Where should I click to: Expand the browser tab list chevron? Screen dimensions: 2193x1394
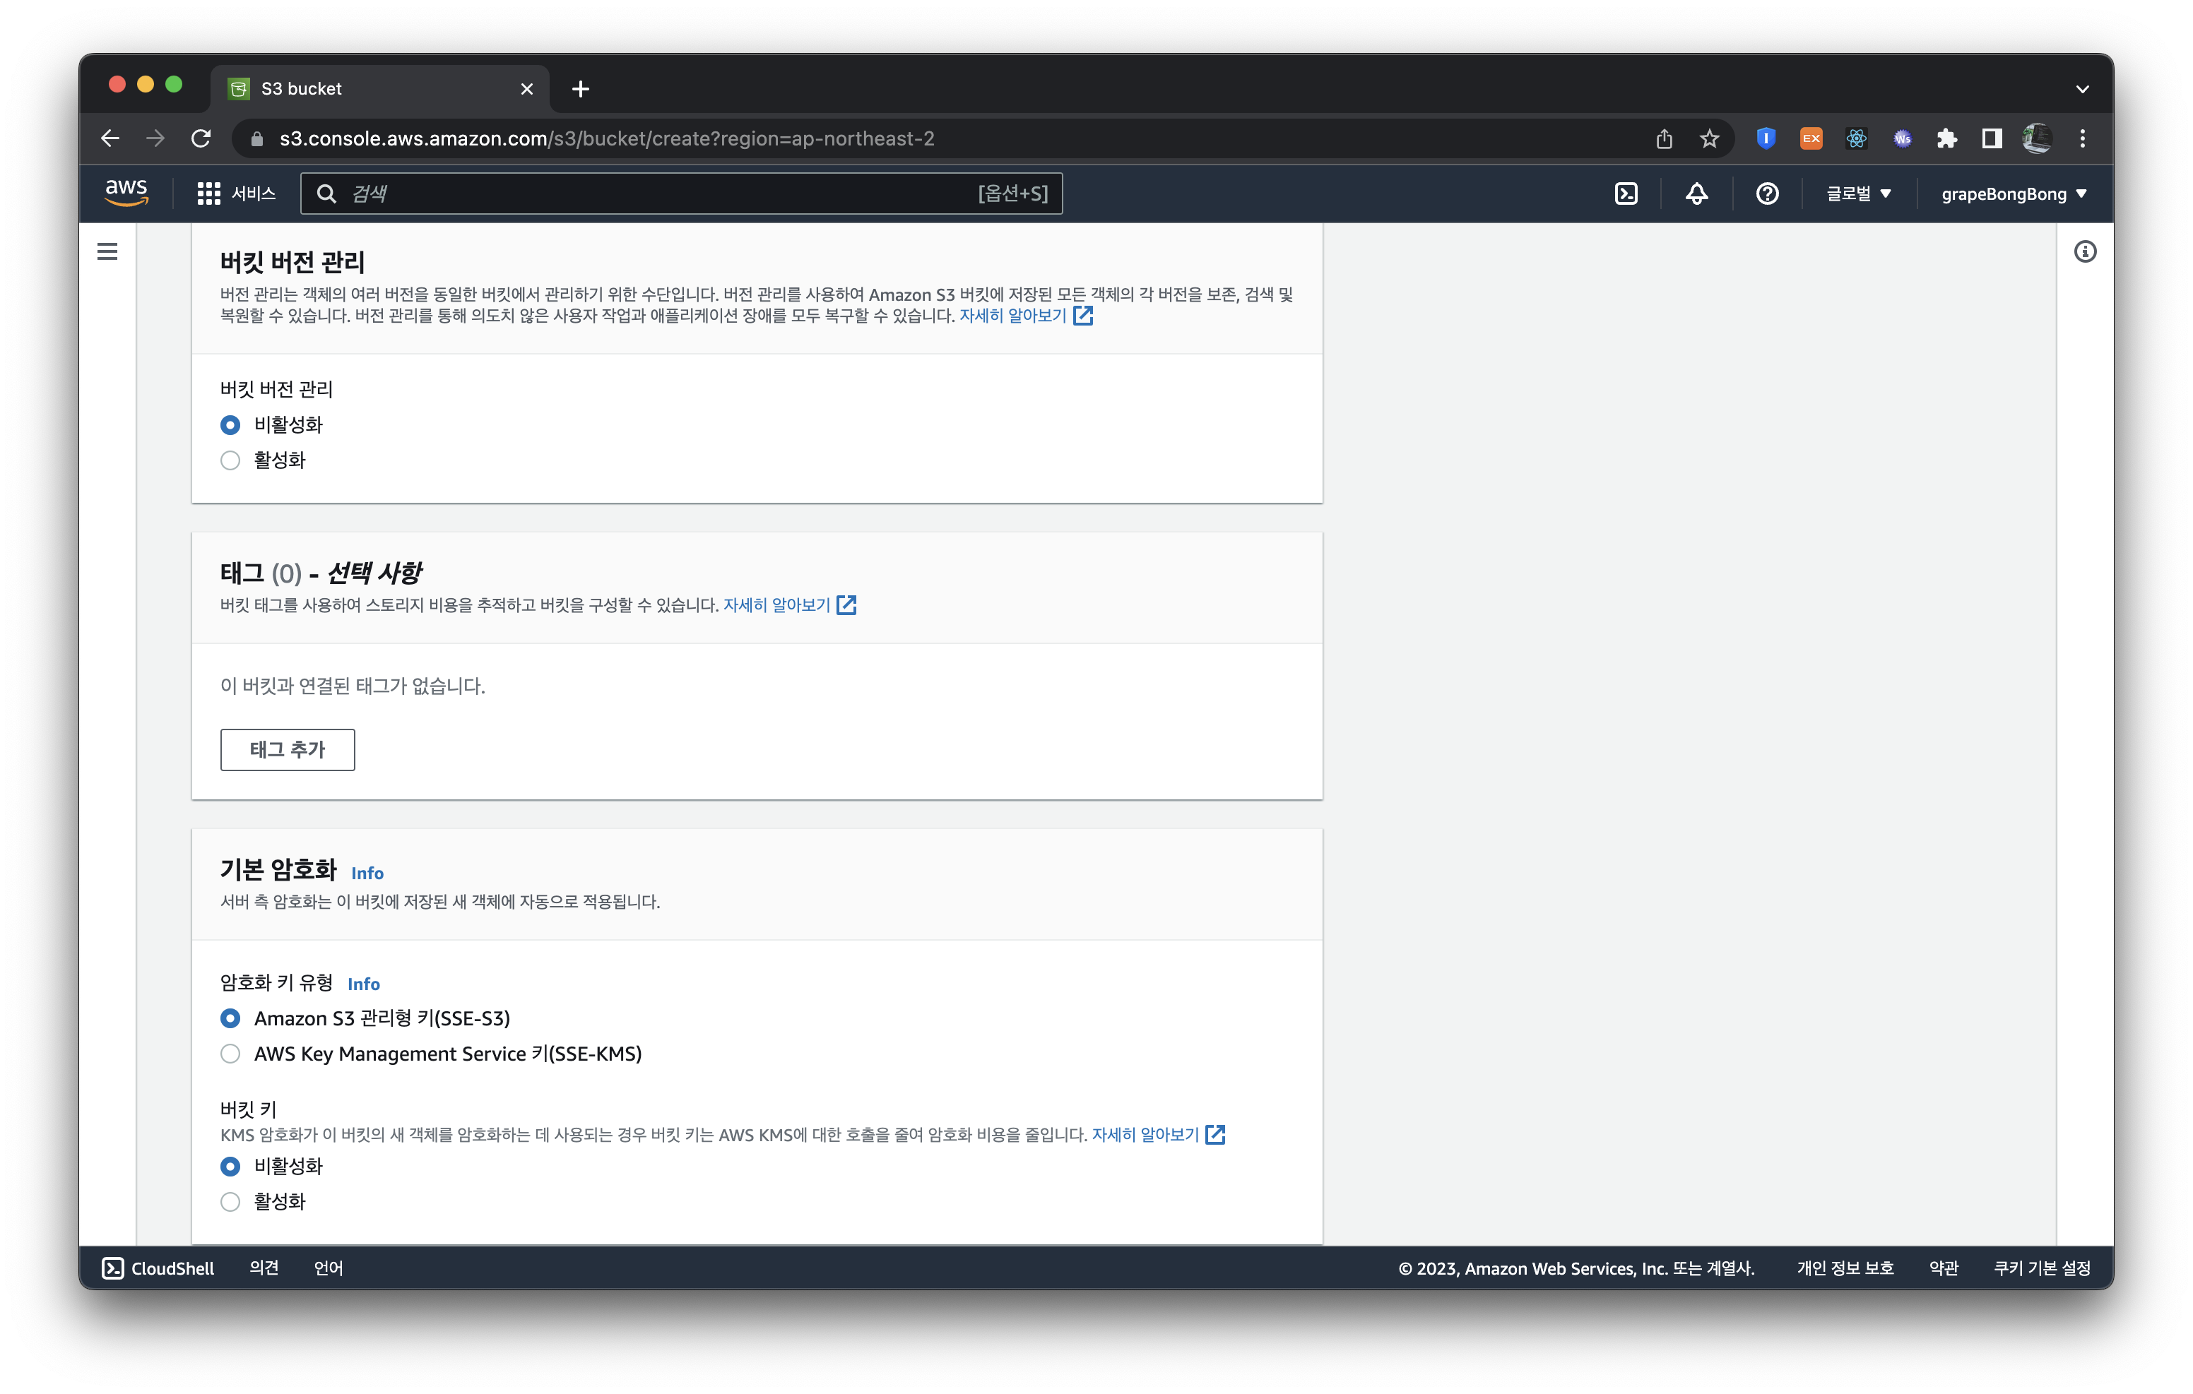point(2082,89)
